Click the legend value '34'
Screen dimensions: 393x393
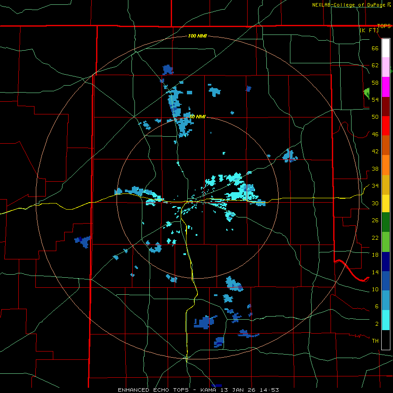pos(375,186)
